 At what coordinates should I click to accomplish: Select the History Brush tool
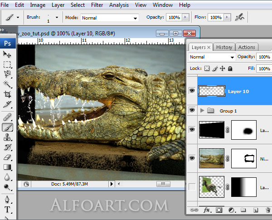[7, 147]
